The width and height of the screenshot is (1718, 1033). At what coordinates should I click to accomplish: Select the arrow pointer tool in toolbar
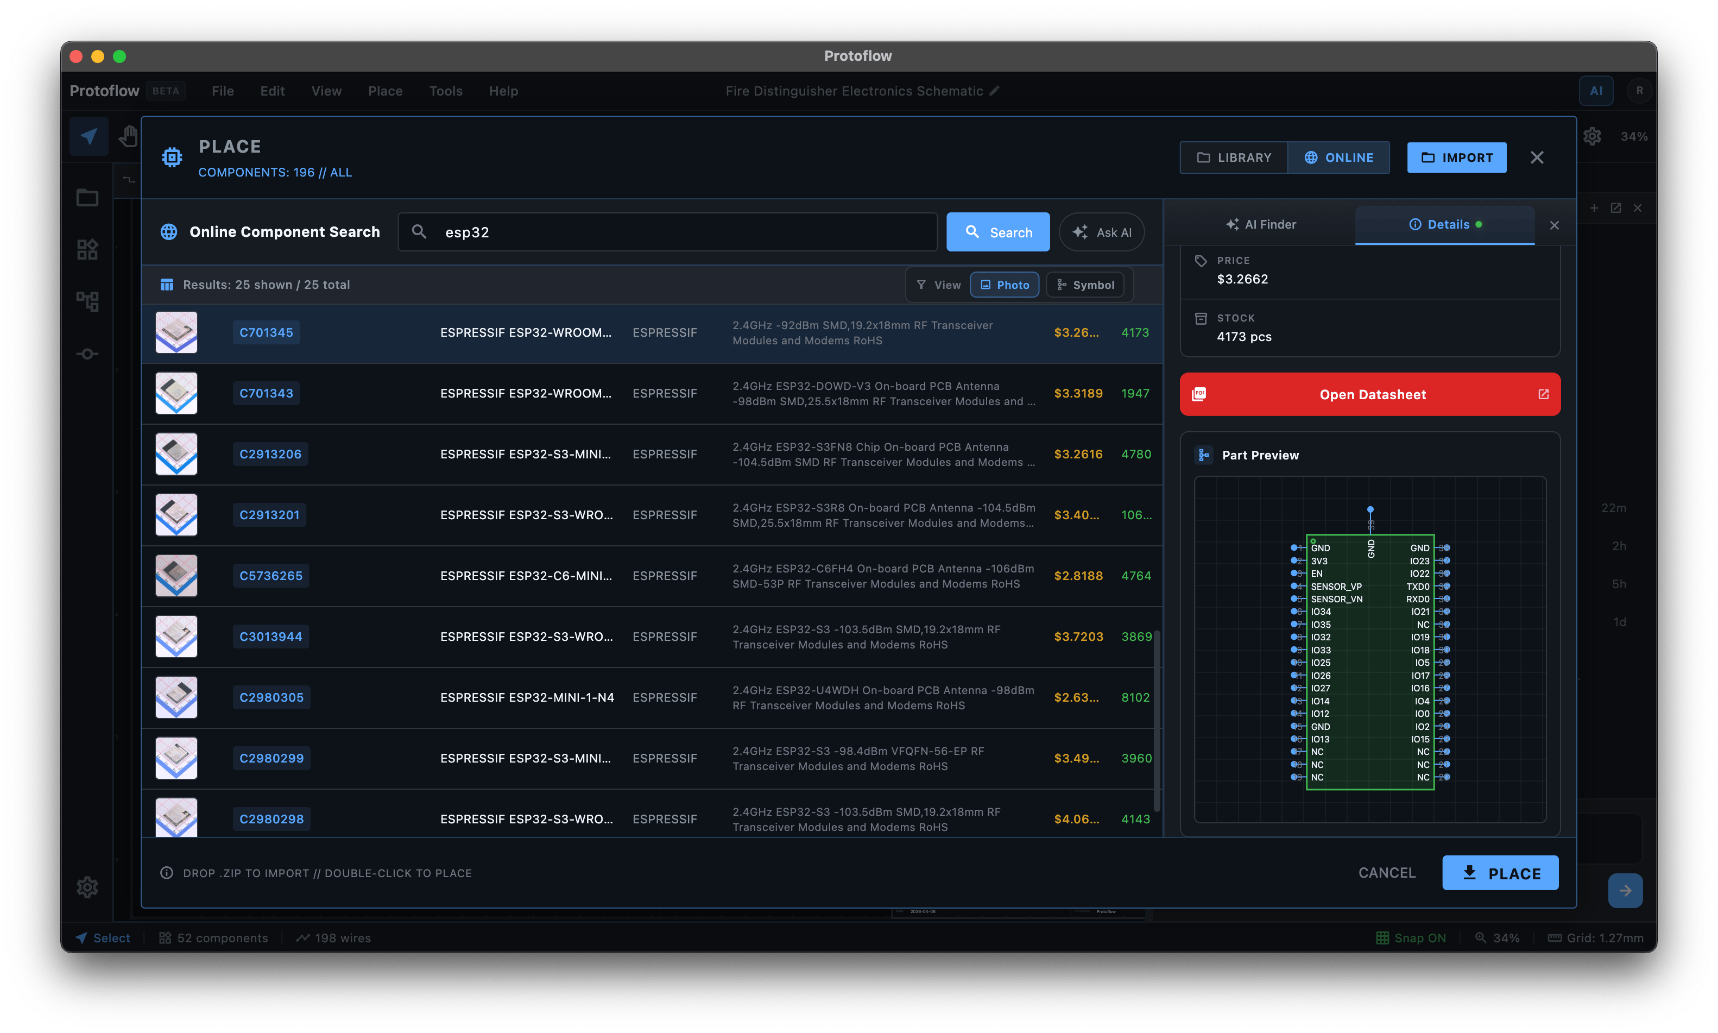click(89, 136)
